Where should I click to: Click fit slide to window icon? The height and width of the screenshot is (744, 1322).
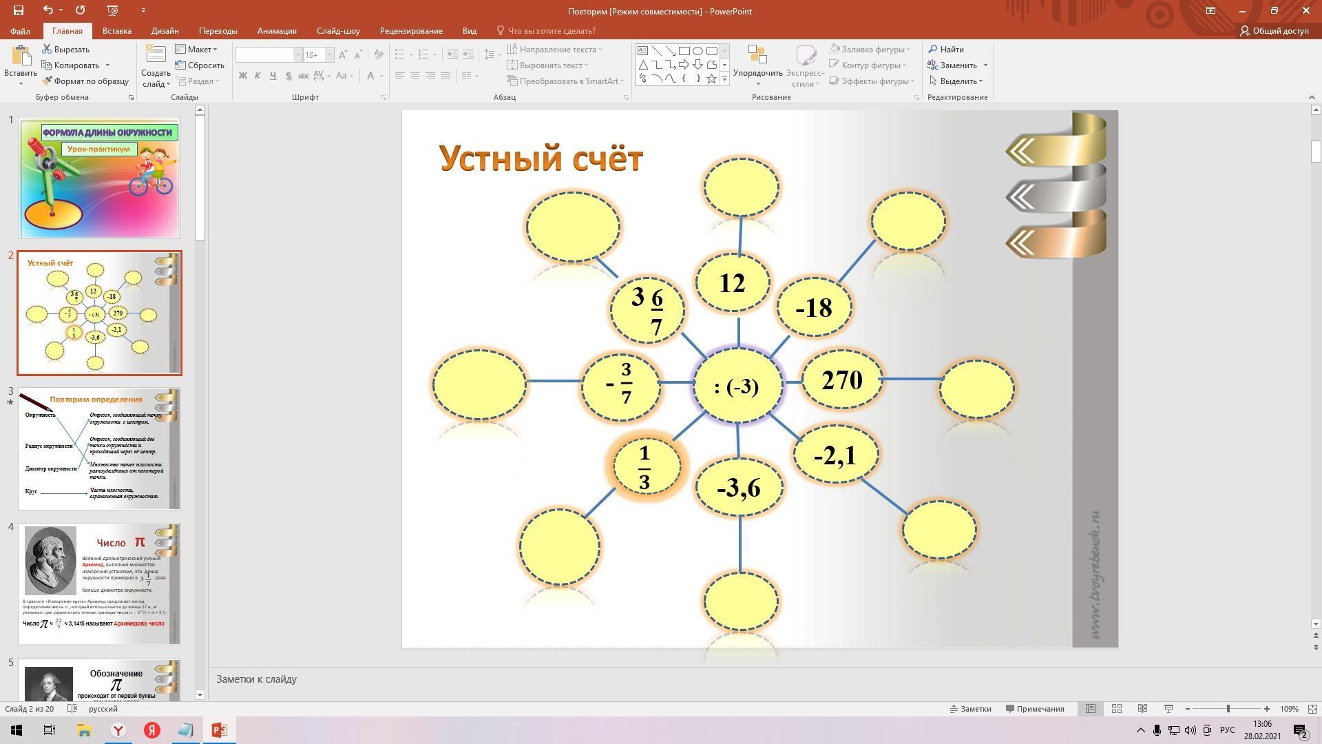(x=1312, y=709)
